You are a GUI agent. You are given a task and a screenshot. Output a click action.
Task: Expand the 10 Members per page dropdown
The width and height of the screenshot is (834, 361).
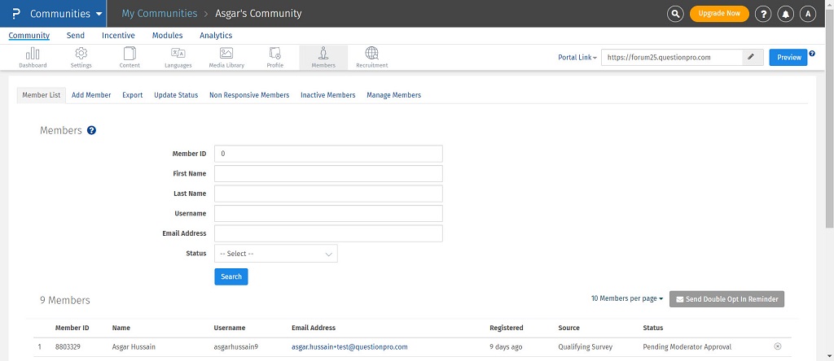pyautogui.click(x=626, y=298)
